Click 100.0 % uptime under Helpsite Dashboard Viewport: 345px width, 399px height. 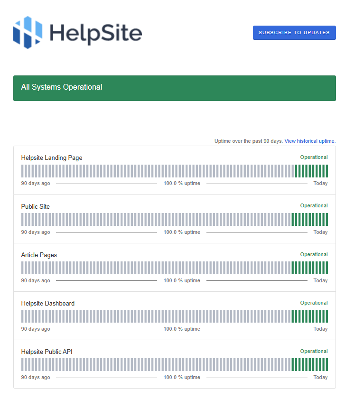[182, 329]
